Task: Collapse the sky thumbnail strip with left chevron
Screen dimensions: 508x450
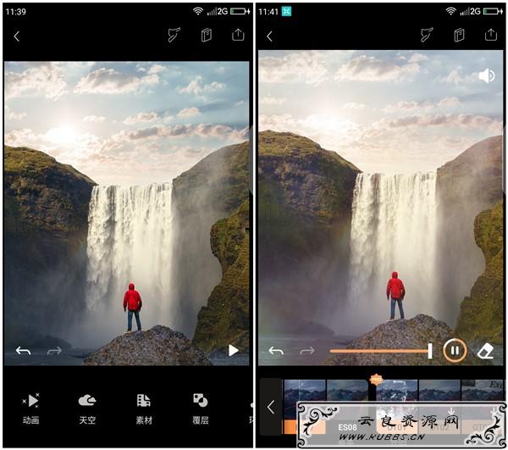Action: coord(271,407)
